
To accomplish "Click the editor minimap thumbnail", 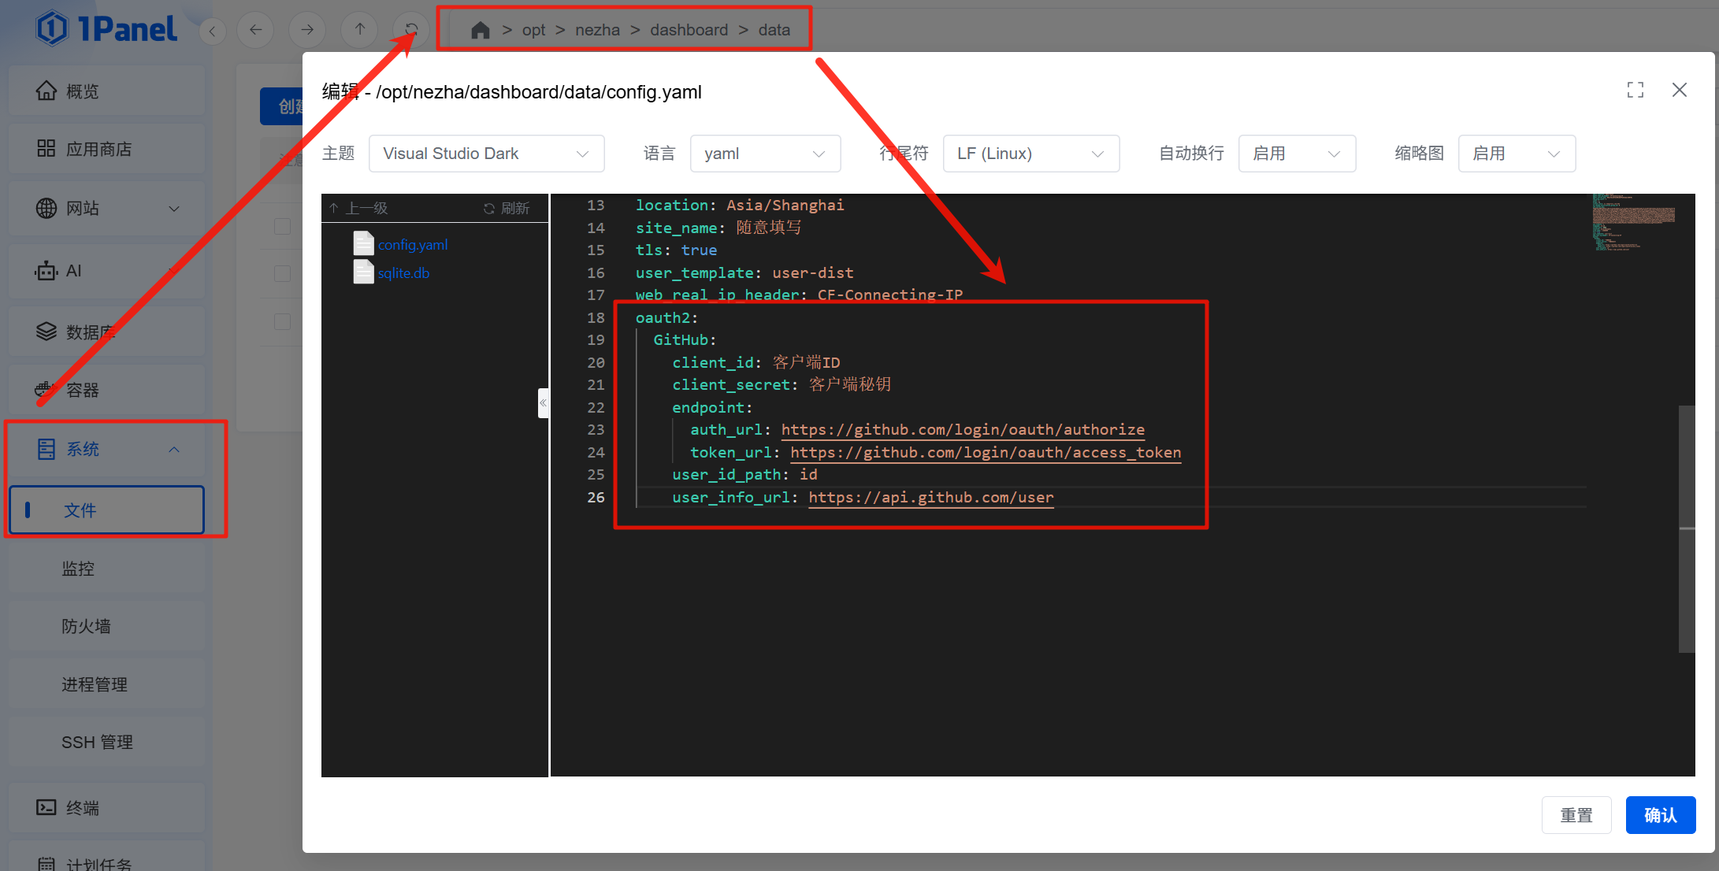I will (x=1634, y=222).
